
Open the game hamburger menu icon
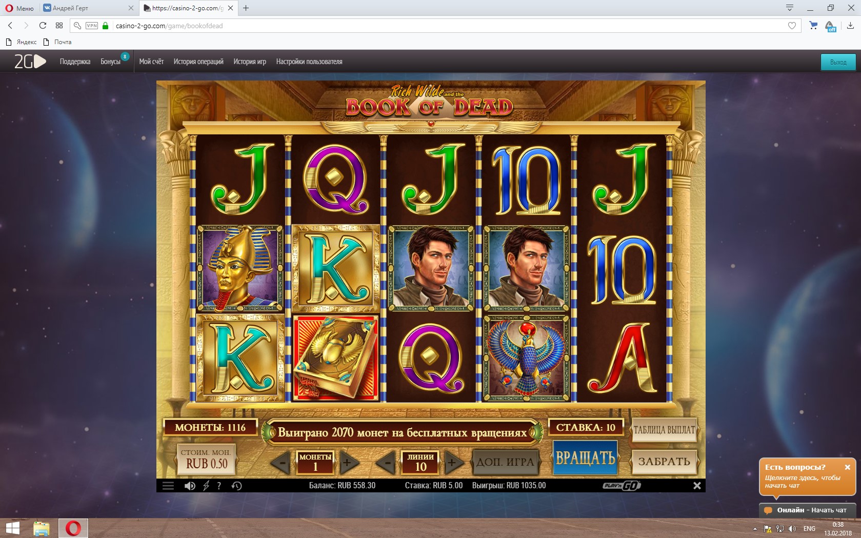click(x=168, y=486)
